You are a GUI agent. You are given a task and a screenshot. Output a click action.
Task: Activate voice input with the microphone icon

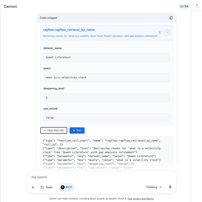coord(170,187)
